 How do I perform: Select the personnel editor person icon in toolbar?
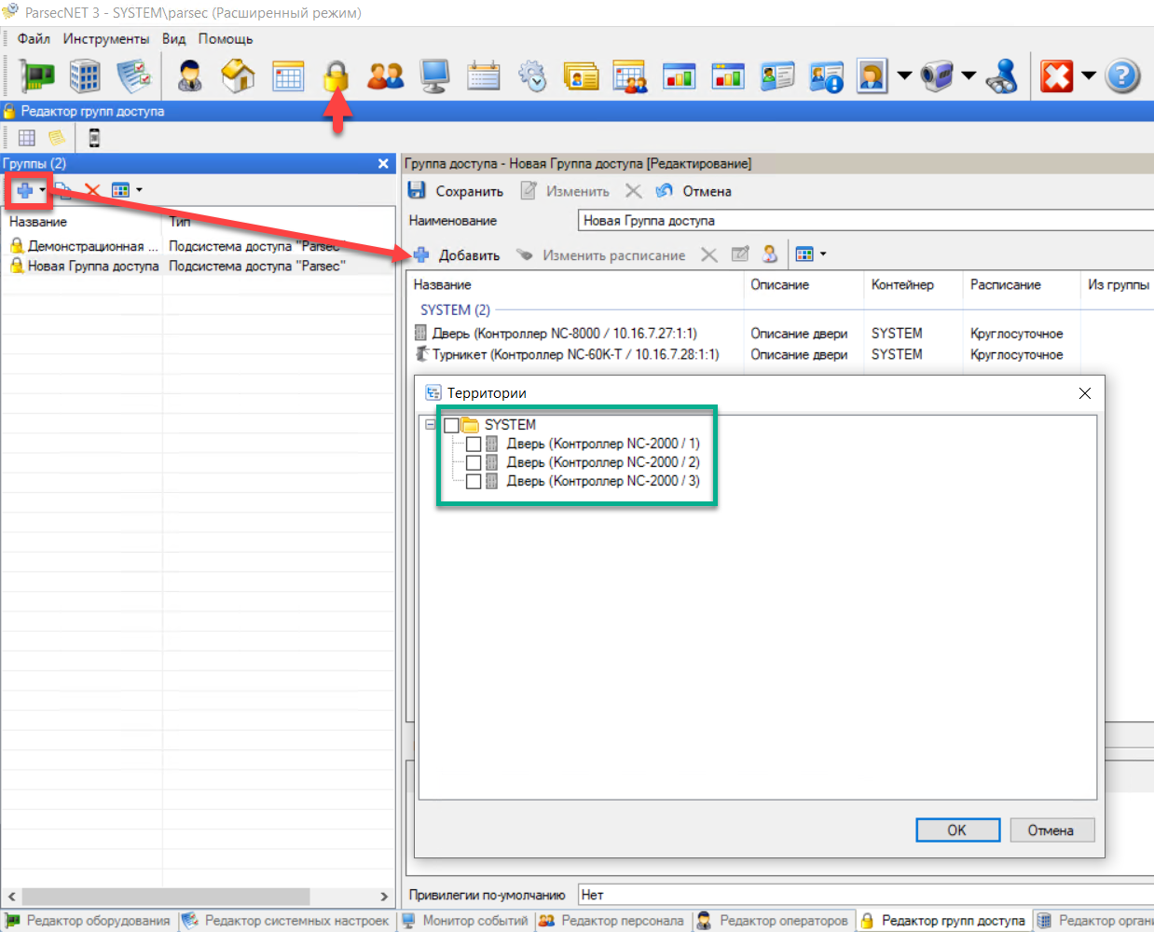click(191, 75)
